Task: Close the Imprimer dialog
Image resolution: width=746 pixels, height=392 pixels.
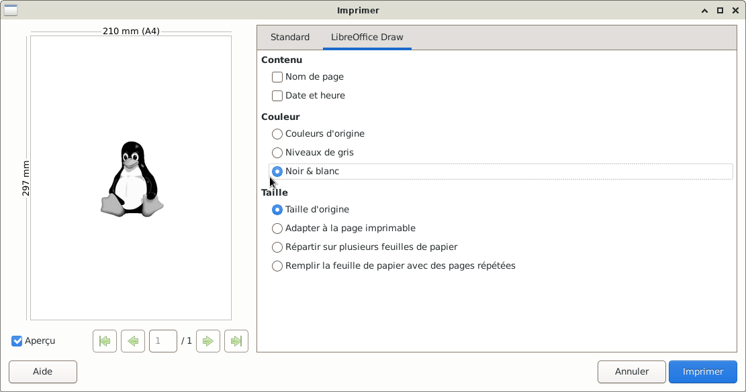Action: pos(735,11)
